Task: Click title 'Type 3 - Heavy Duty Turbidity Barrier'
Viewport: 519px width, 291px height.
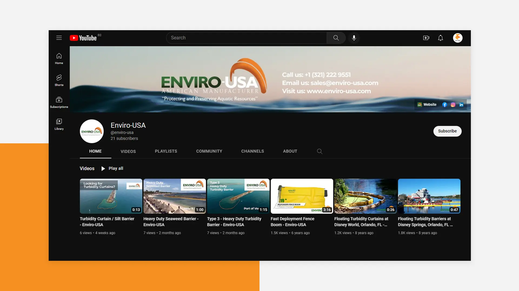Action: click(234, 222)
